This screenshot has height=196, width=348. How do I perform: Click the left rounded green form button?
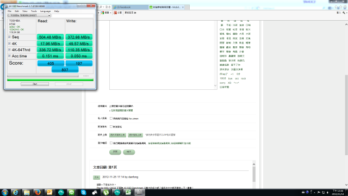[115, 152]
